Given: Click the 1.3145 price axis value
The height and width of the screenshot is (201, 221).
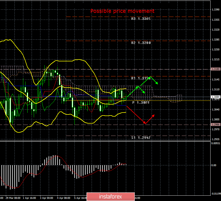Looking at the screenshot, I should tap(216, 80).
